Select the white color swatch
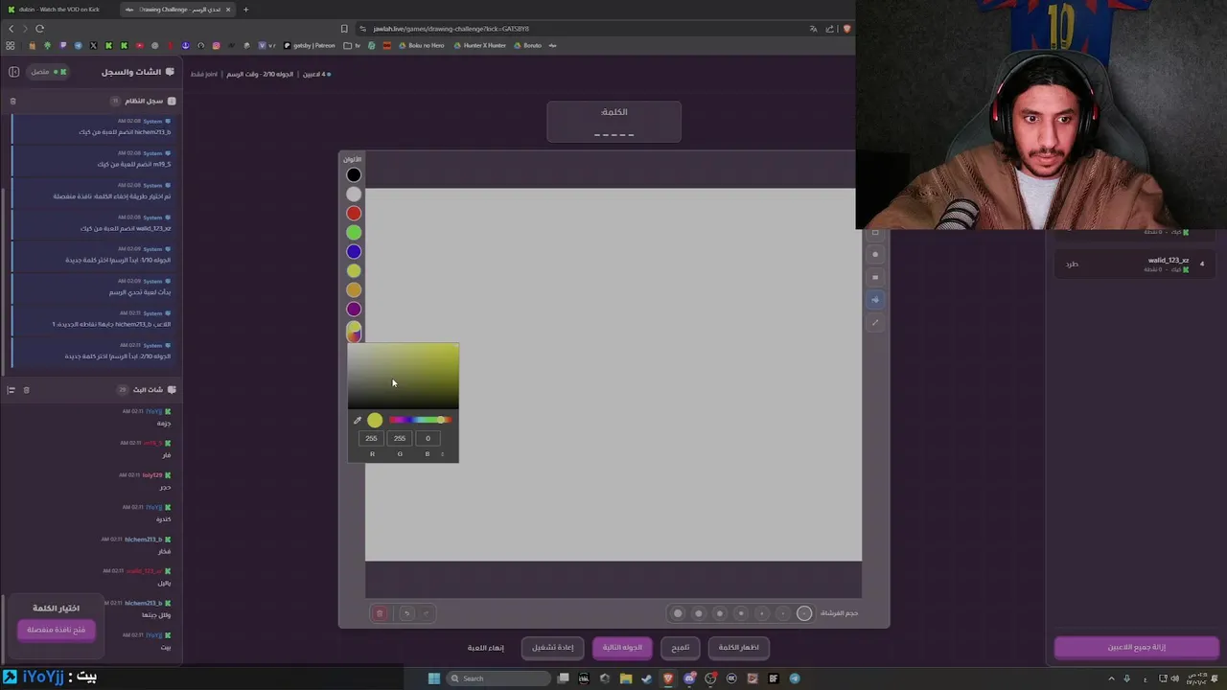 354,194
